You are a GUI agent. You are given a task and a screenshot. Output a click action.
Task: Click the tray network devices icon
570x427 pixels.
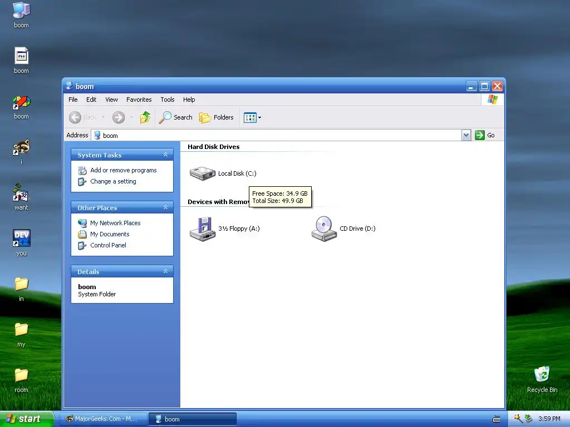(x=529, y=419)
